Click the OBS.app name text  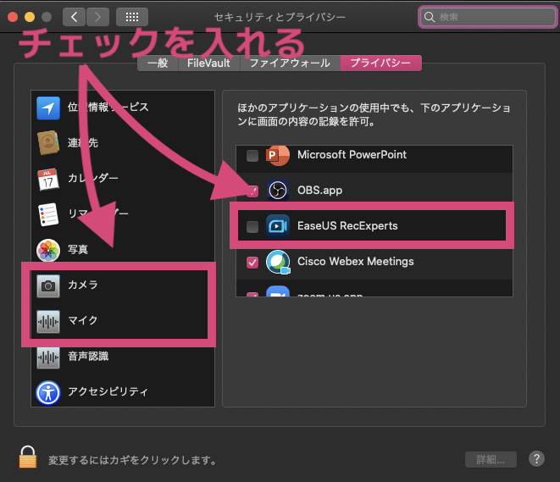click(x=319, y=191)
